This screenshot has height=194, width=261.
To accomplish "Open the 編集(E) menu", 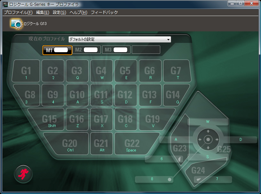I will (43, 12).
